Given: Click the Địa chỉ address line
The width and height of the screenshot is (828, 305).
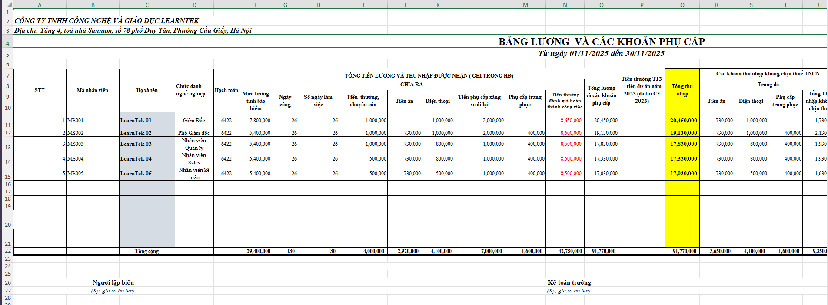Looking at the screenshot, I should (133, 30).
